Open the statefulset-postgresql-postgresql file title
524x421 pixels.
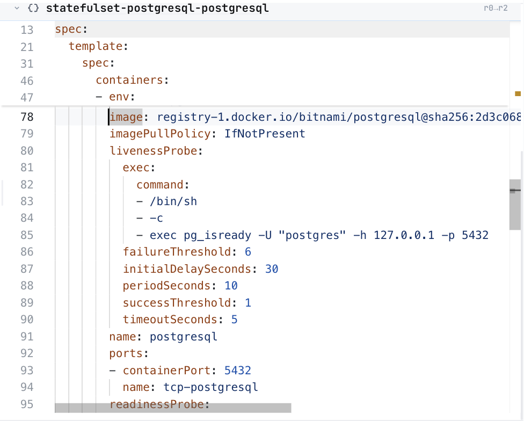point(157,8)
